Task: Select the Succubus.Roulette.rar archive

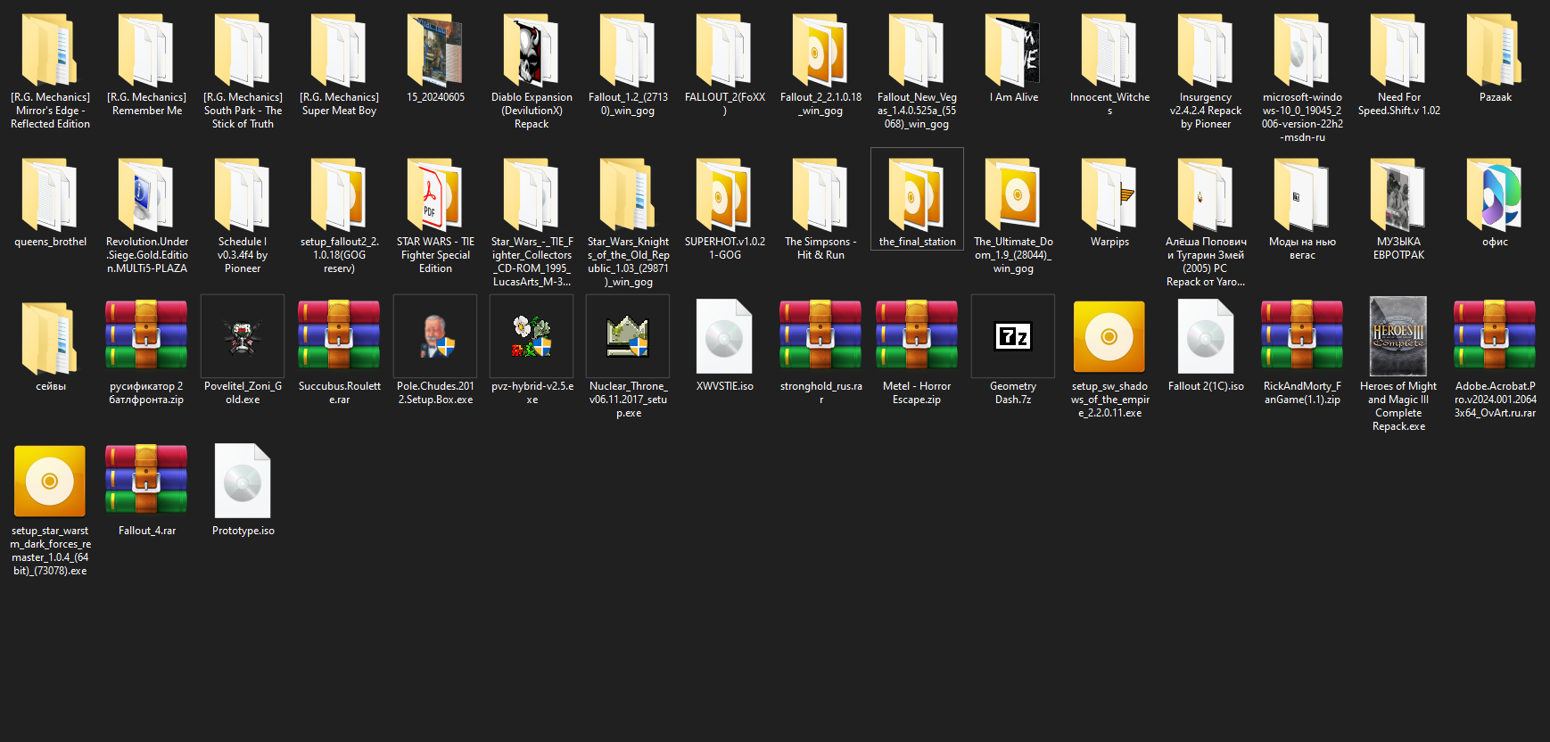Action: click(x=339, y=354)
